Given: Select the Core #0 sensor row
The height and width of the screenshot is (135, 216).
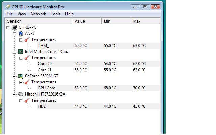Looking at the screenshot, I should (x=99, y=64).
